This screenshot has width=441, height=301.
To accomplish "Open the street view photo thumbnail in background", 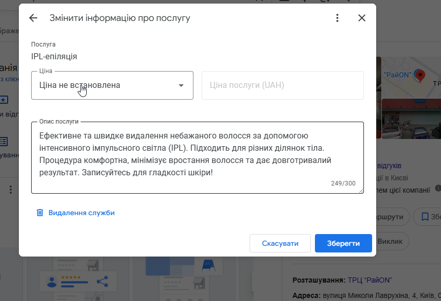I will point(411,118).
